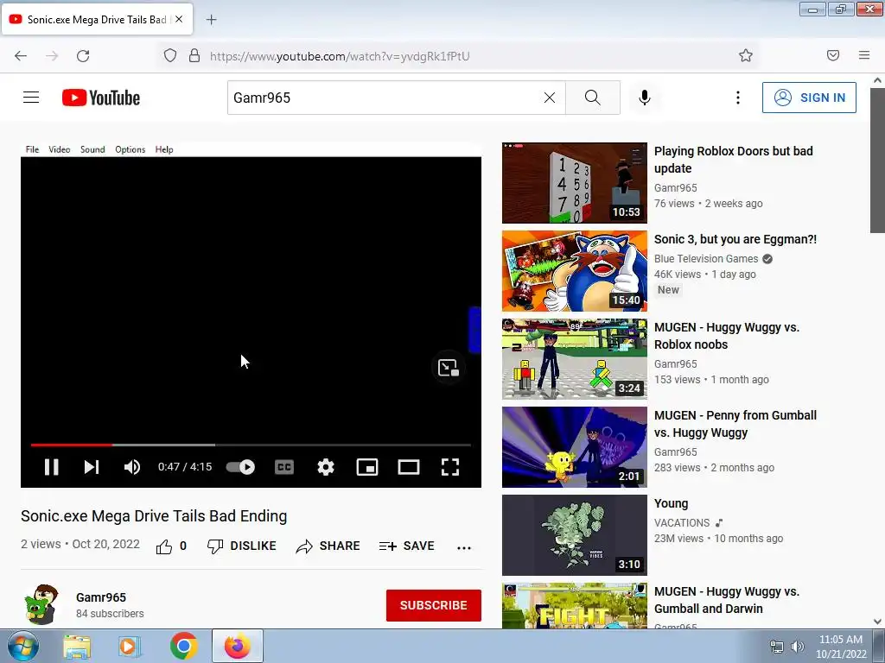This screenshot has width=885, height=663.
Task: Open Sonic 3 Eggman video thumbnail
Action: click(574, 270)
